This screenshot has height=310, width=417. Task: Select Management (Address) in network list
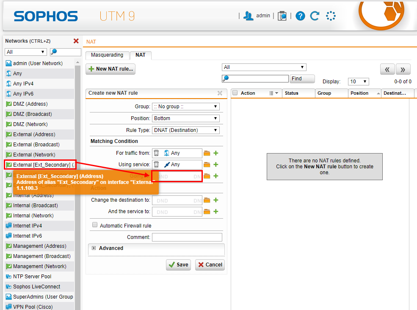pyautogui.click(x=39, y=246)
